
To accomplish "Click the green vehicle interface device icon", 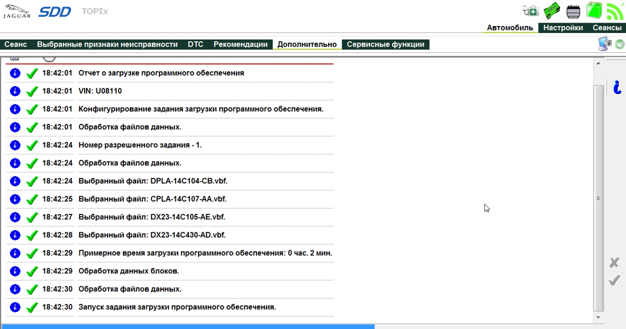I will click(x=552, y=10).
